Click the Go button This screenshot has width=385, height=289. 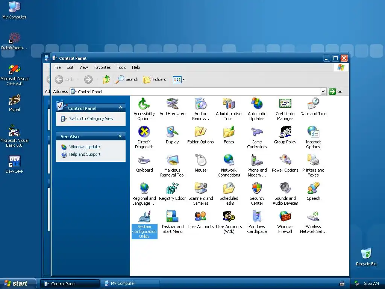click(336, 91)
